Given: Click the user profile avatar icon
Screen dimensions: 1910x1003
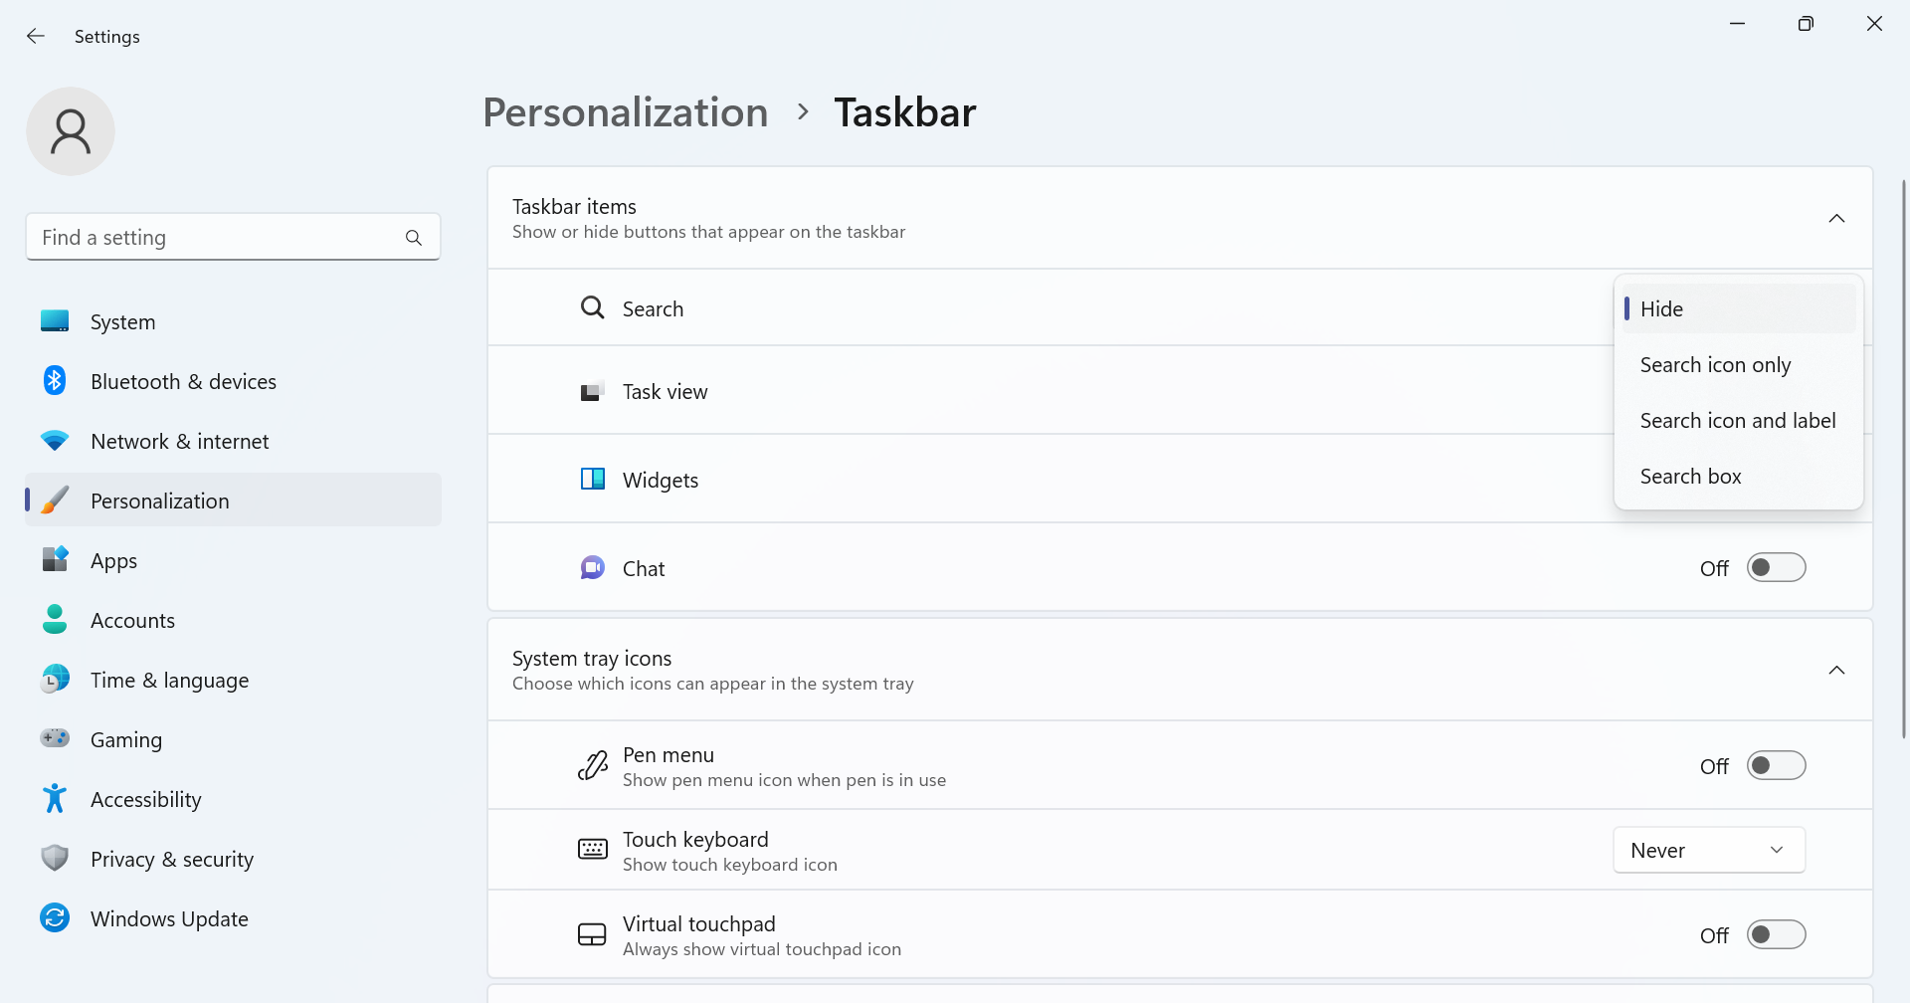Looking at the screenshot, I should [x=71, y=131].
